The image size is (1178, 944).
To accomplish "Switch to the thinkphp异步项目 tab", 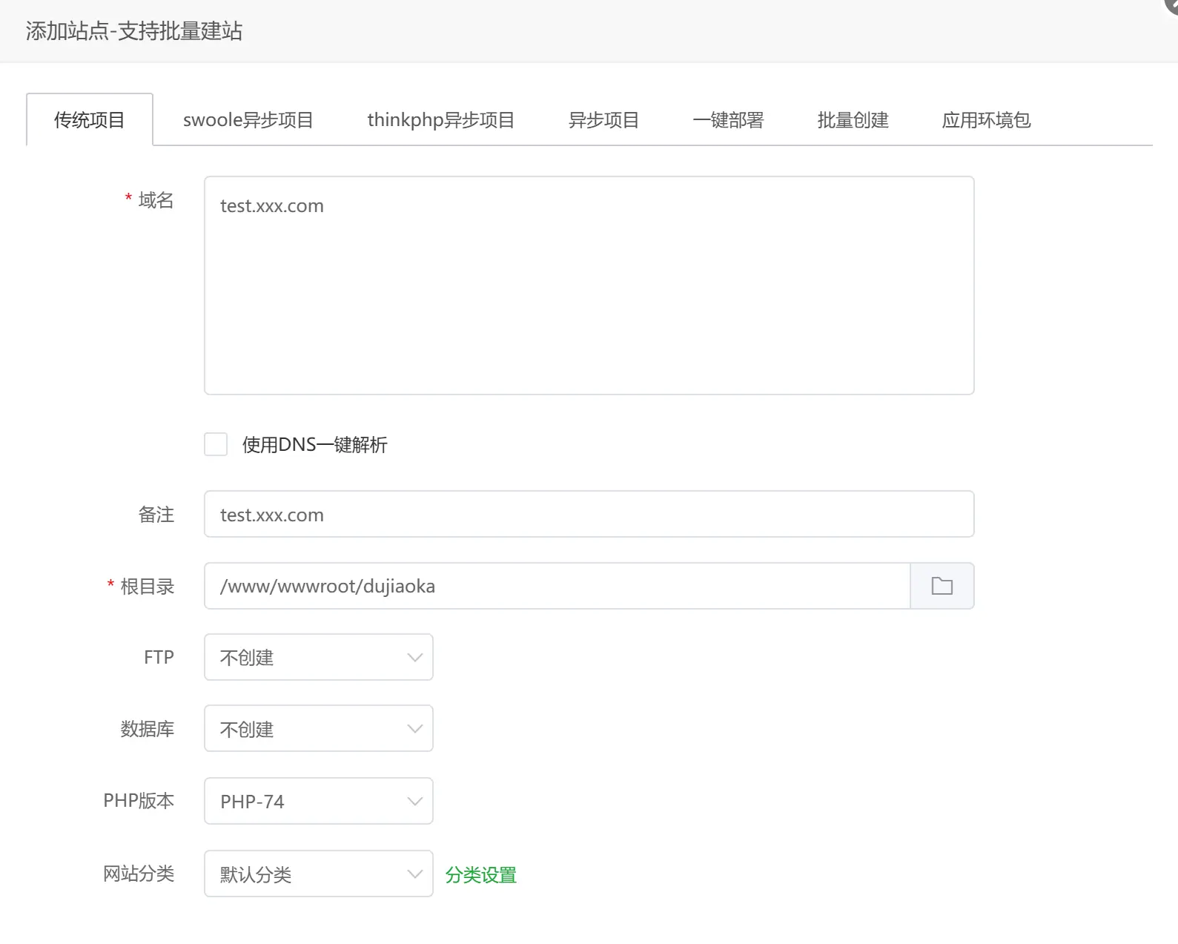I will [440, 120].
